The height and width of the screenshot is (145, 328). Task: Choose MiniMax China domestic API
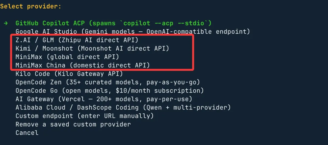click(x=83, y=65)
